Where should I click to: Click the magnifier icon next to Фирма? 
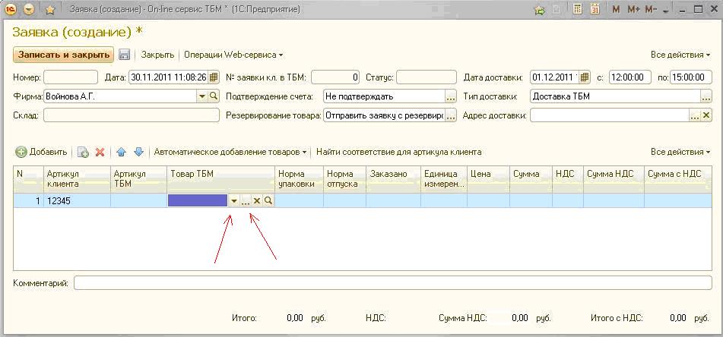coord(213,96)
